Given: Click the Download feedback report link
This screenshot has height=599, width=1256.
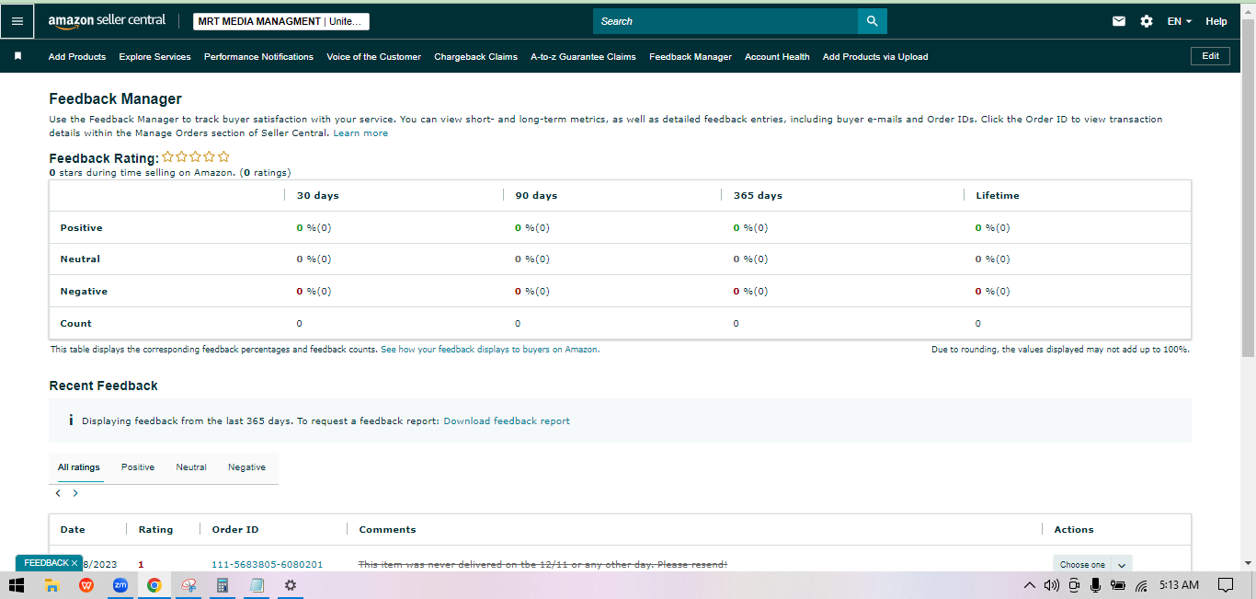Looking at the screenshot, I should (507, 421).
